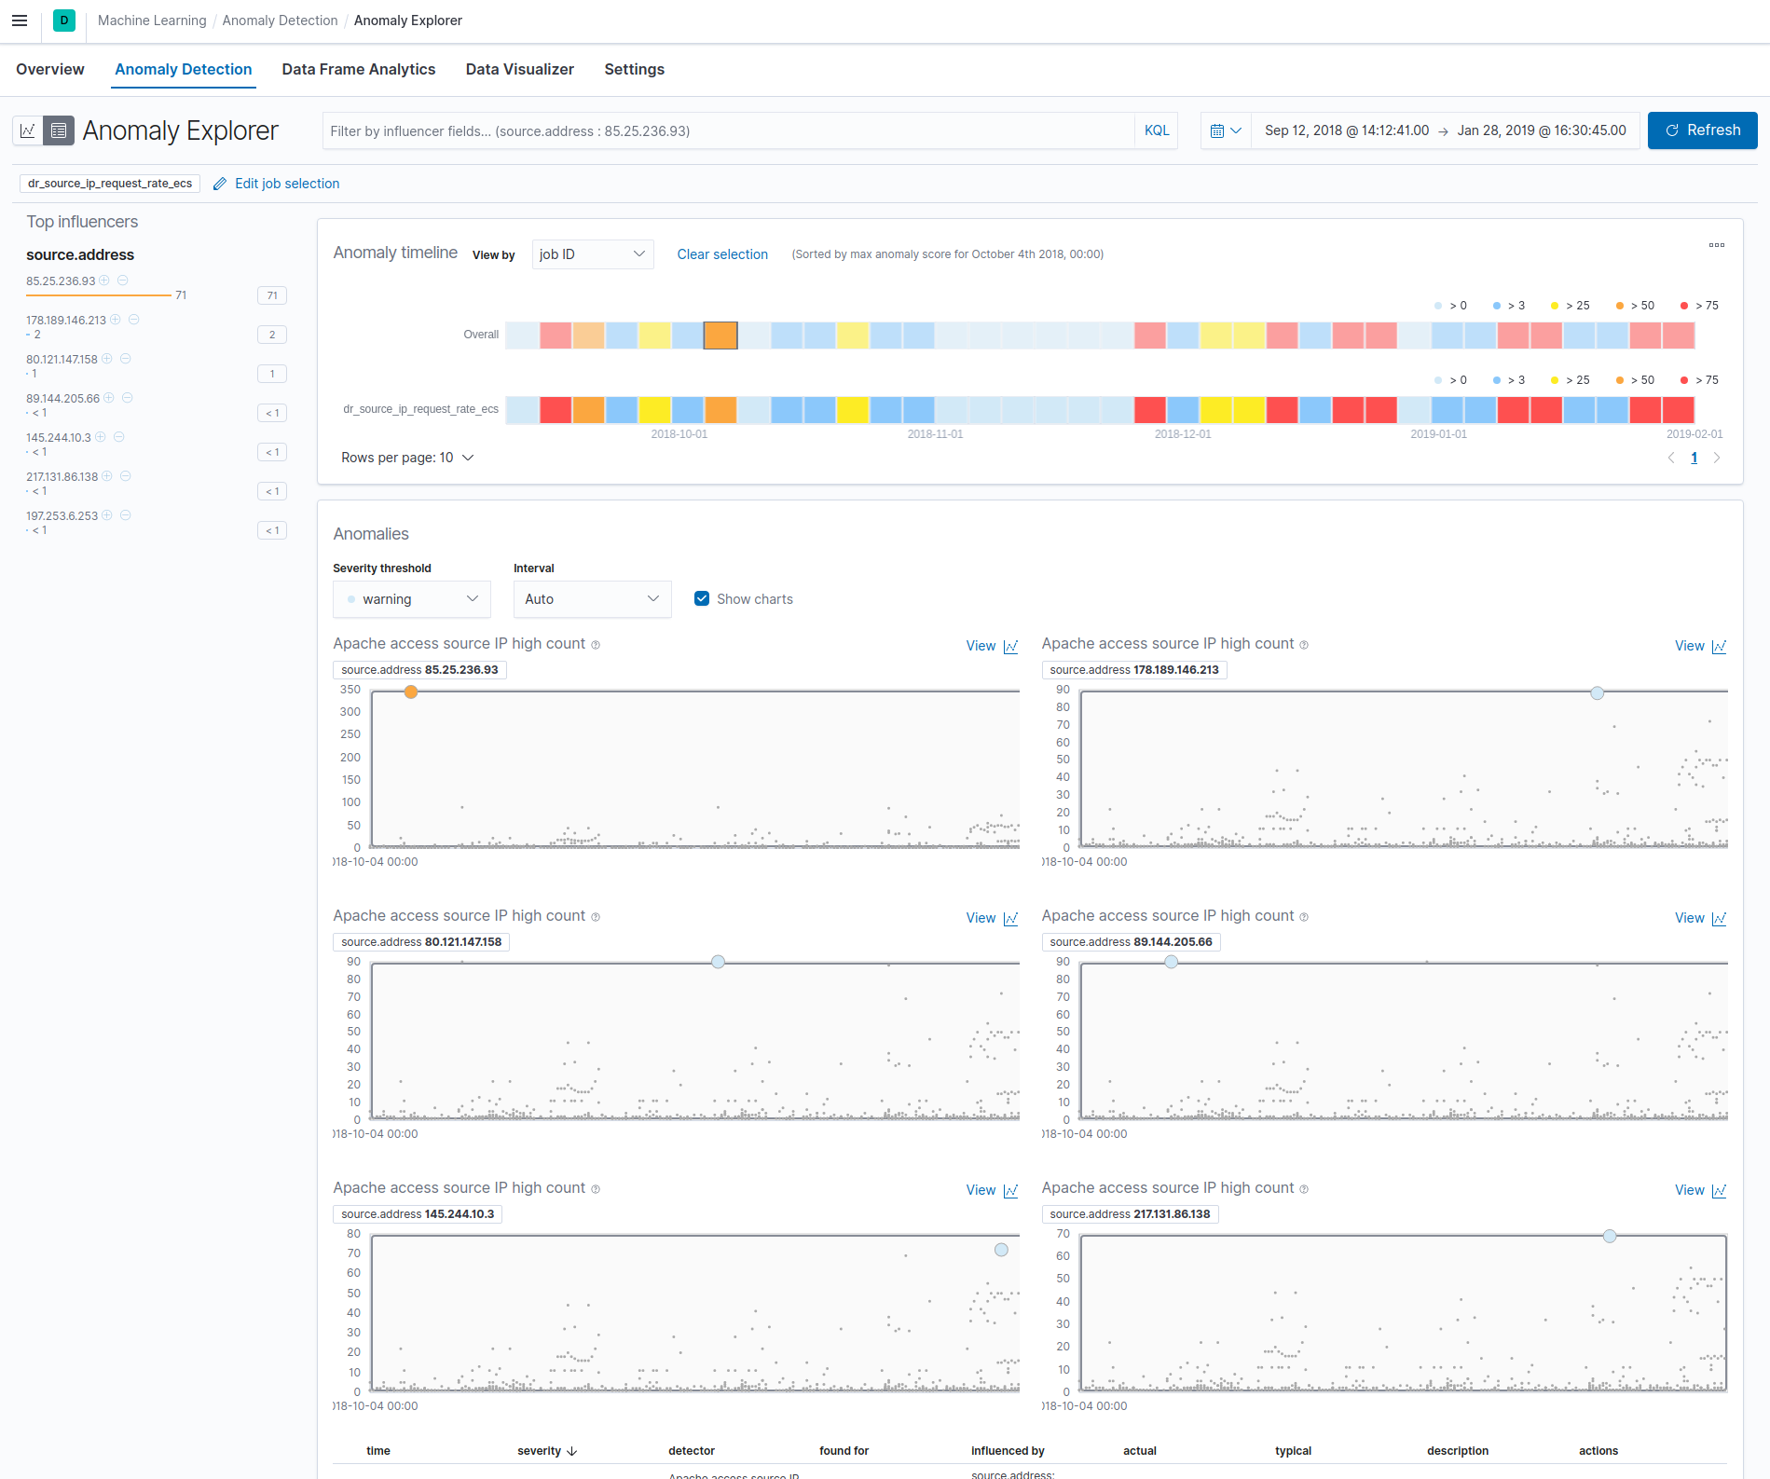
Task: Open the anomaly timeline three-dot options menu
Action: pos(1716,245)
